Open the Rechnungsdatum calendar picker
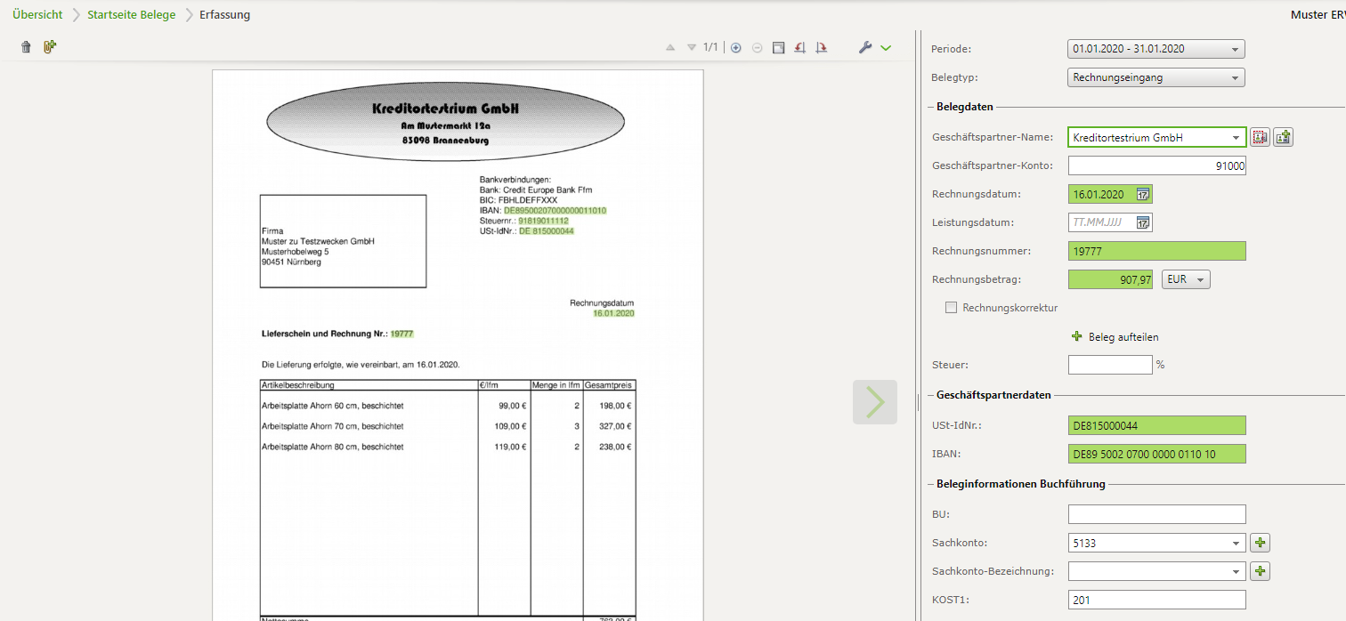This screenshot has height=621, width=1346. [x=1142, y=193]
